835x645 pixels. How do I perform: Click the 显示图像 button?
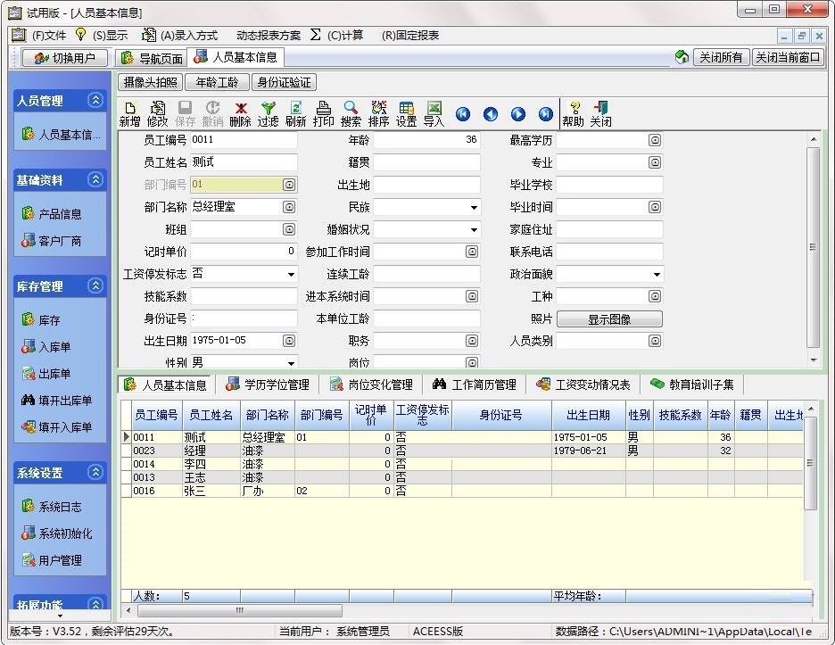(609, 319)
